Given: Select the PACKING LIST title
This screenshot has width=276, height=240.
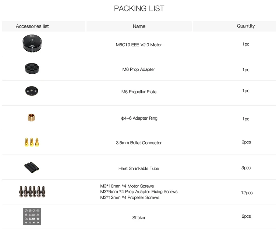Looking at the screenshot, I should coord(139,8).
